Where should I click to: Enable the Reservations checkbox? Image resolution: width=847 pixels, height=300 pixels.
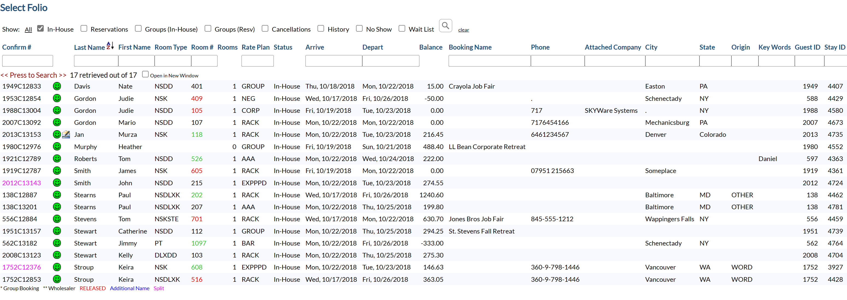[x=84, y=29]
